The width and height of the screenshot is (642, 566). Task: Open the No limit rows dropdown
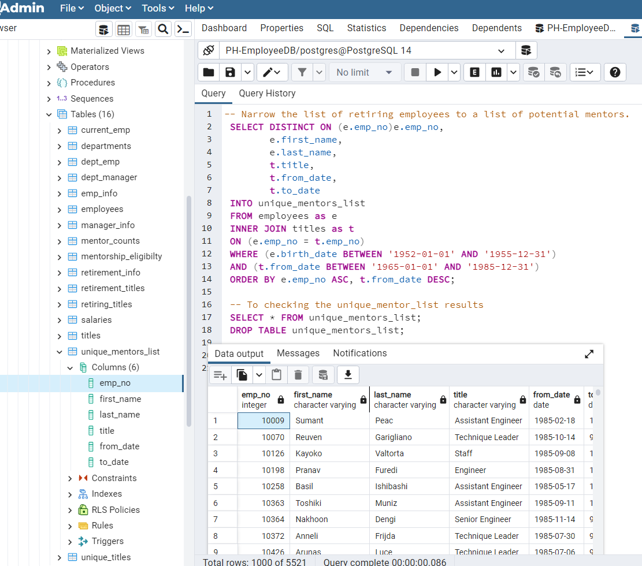coord(365,72)
